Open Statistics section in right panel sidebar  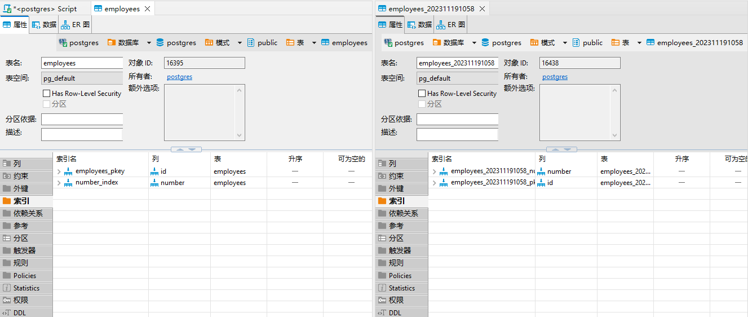pyautogui.click(x=401, y=288)
